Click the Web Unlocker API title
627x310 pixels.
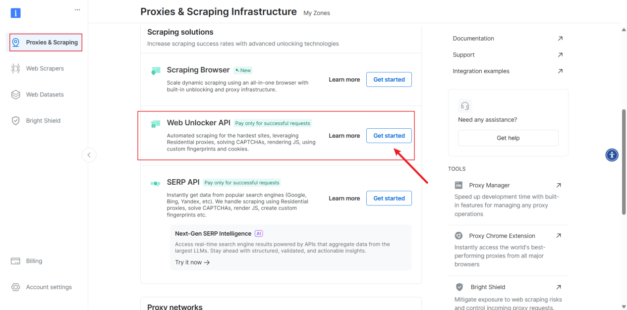coord(199,123)
